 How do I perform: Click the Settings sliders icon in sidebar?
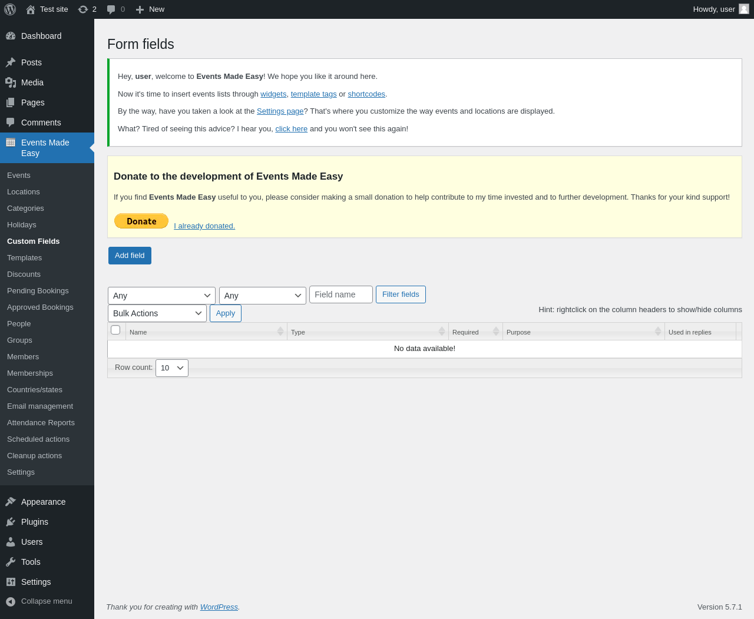(11, 582)
